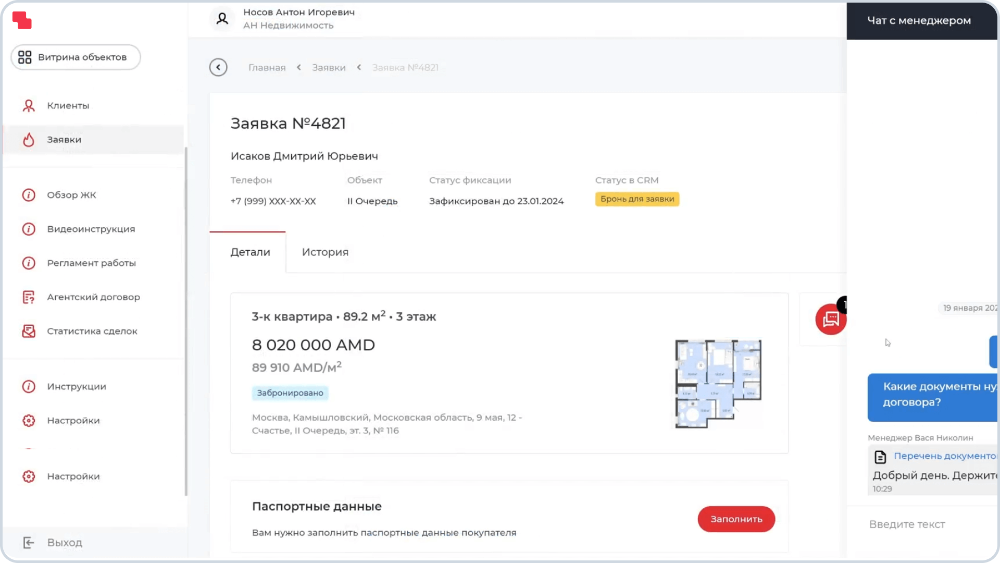Click the Выход logout icon
This screenshot has width=1000, height=563.
[29, 543]
